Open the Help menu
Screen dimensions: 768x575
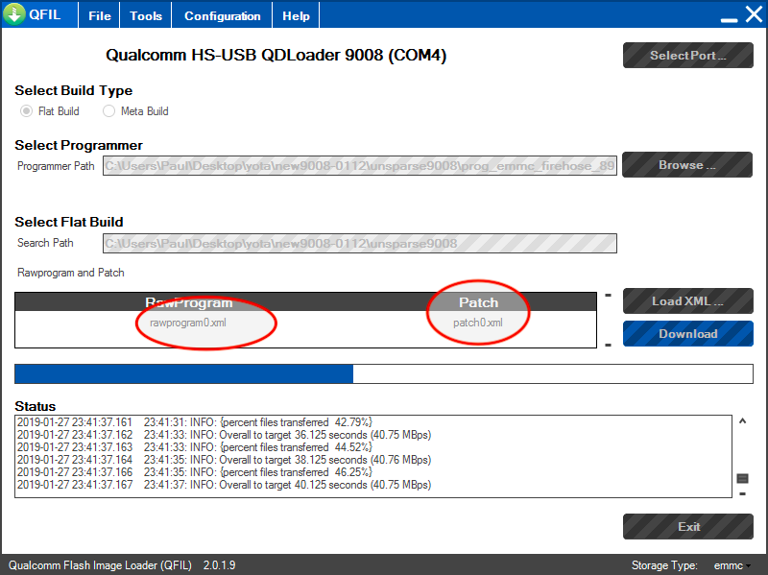(296, 15)
